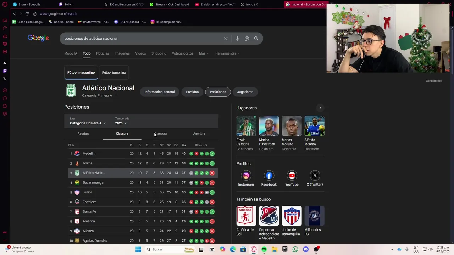Select the highlighted Clausura standings tab
454x255 pixels.
(x=122, y=134)
